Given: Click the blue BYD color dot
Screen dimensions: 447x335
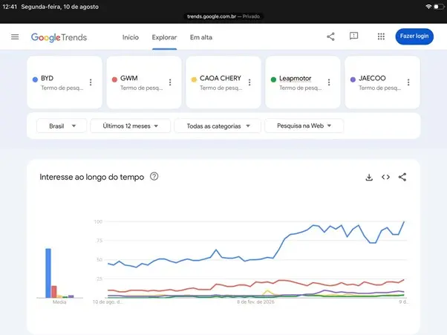Looking at the screenshot, I should tap(35, 79).
